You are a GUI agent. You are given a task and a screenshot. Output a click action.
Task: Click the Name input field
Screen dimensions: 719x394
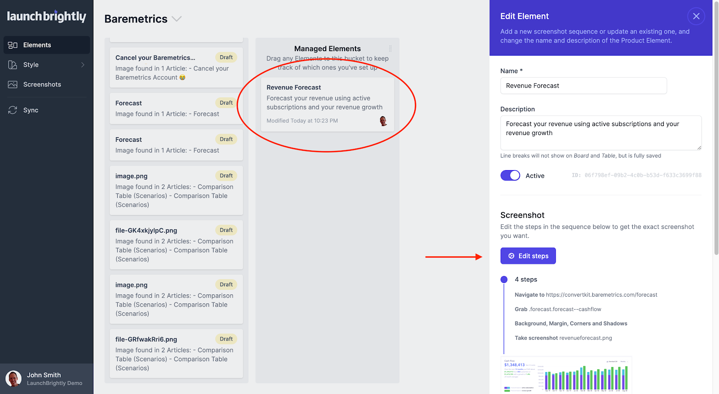[x=583, y=86]
